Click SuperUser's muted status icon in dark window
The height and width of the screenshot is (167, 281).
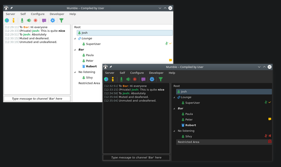[x=266, y=102]
